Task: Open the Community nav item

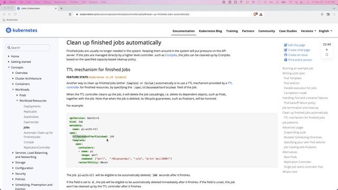Action: pos(267,31)
